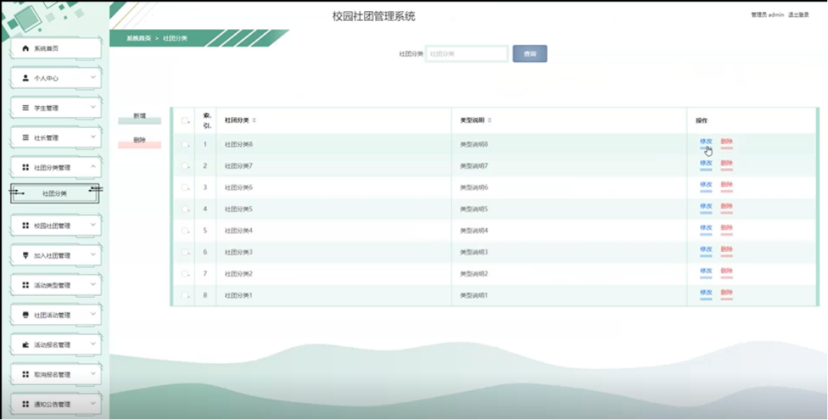This screenshot has width=828, height=420.
Task: Focus the 社团分类 search input field
Action: [467, 54]
